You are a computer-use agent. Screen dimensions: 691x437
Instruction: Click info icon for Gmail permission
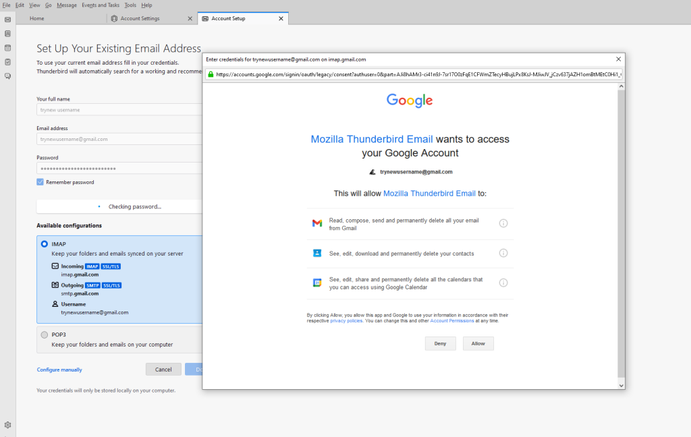point(503,223)
